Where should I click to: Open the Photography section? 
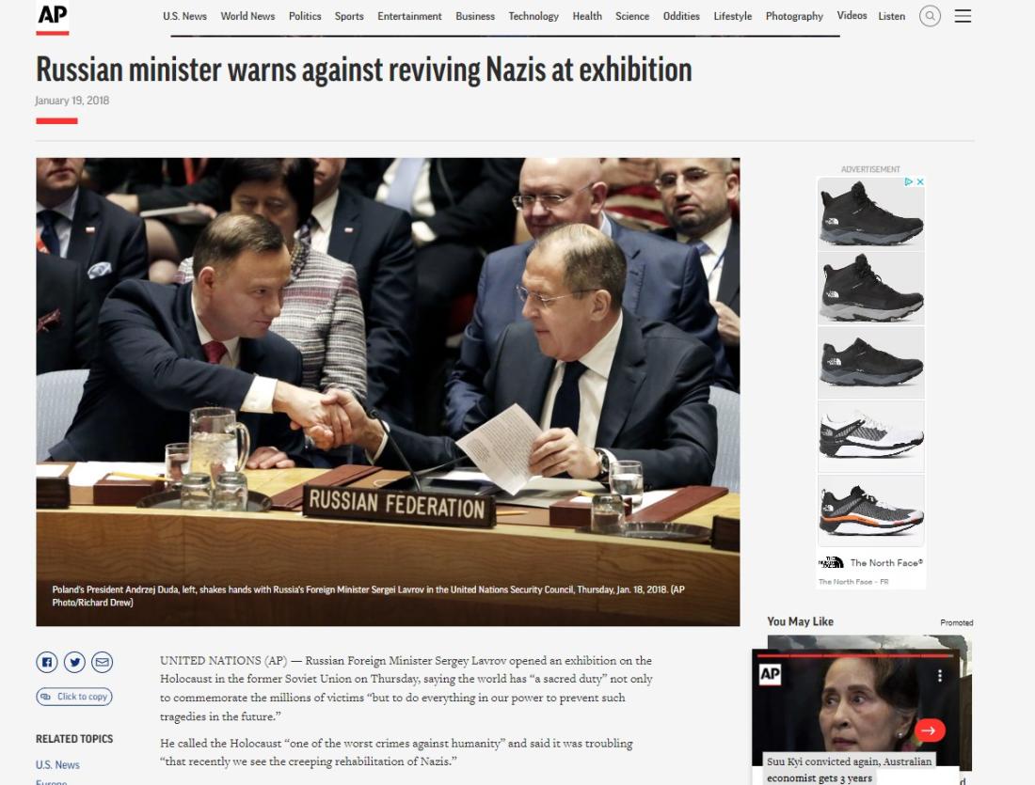(x=794, y=16)
